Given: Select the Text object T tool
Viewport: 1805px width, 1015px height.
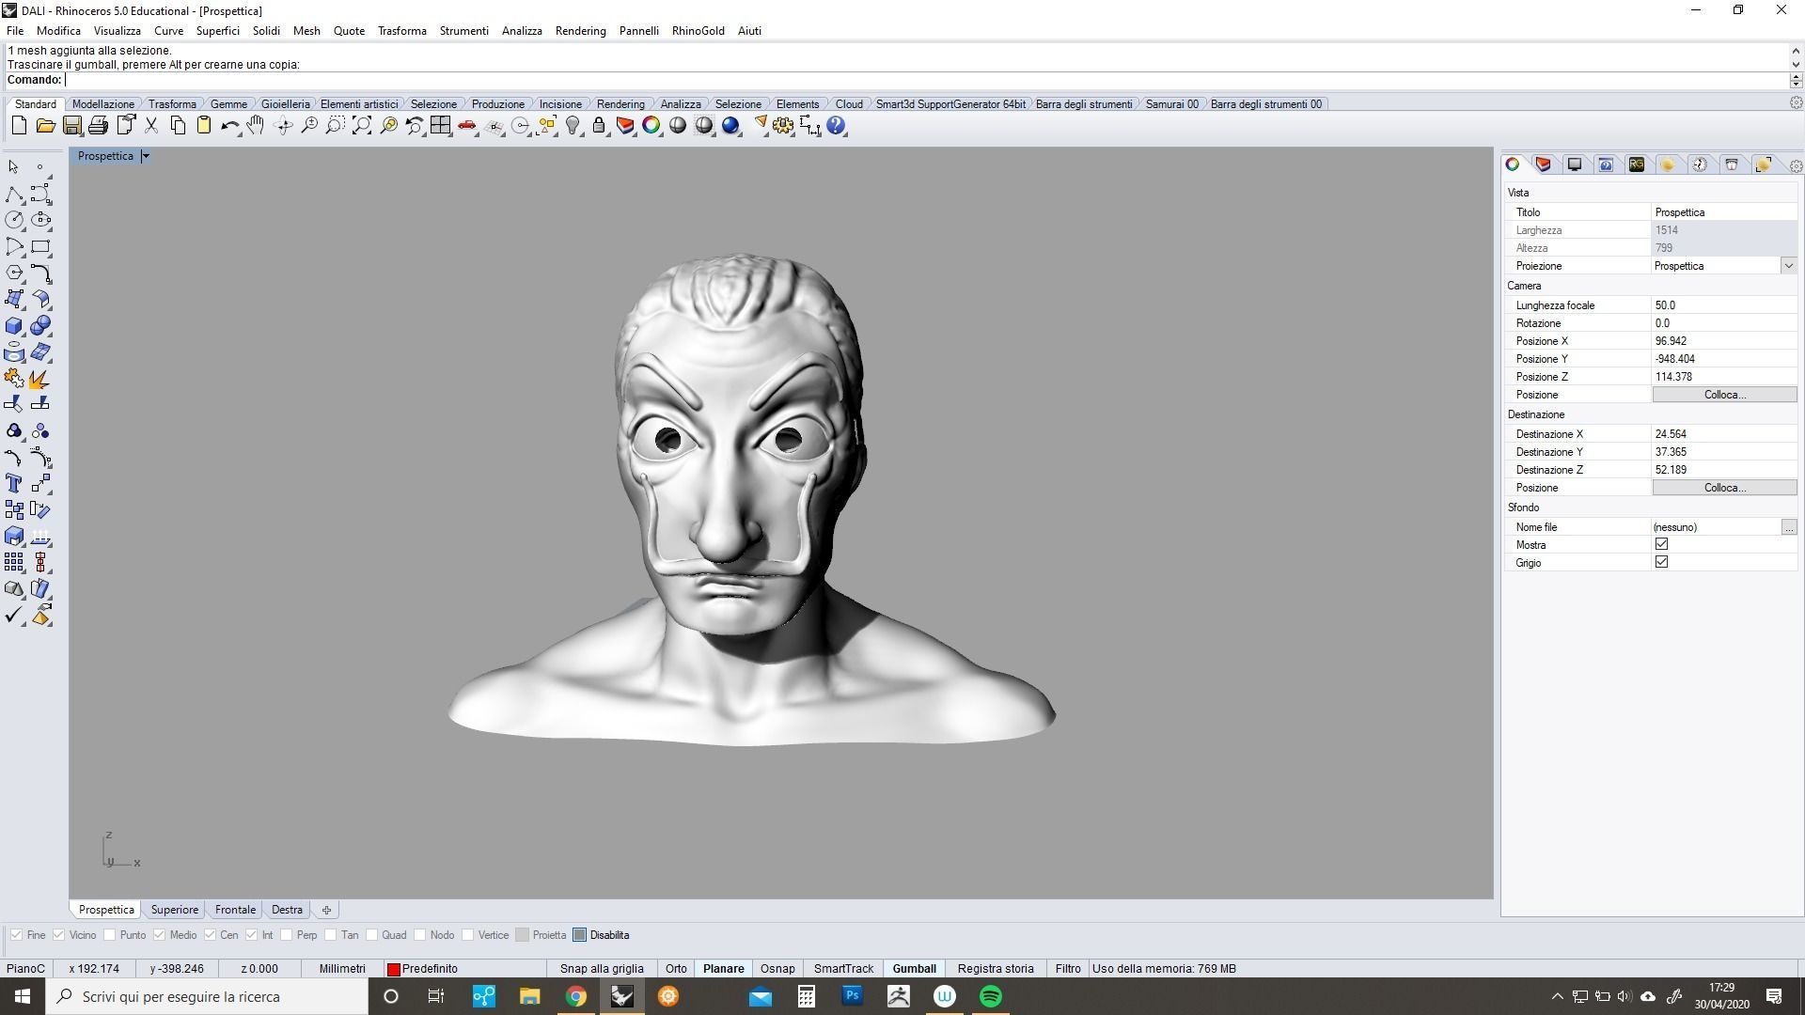Looking at the screenshot, I should pyautogui.click(x=14, y=483).
